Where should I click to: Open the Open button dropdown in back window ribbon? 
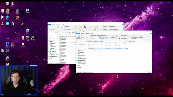(108, 26)
